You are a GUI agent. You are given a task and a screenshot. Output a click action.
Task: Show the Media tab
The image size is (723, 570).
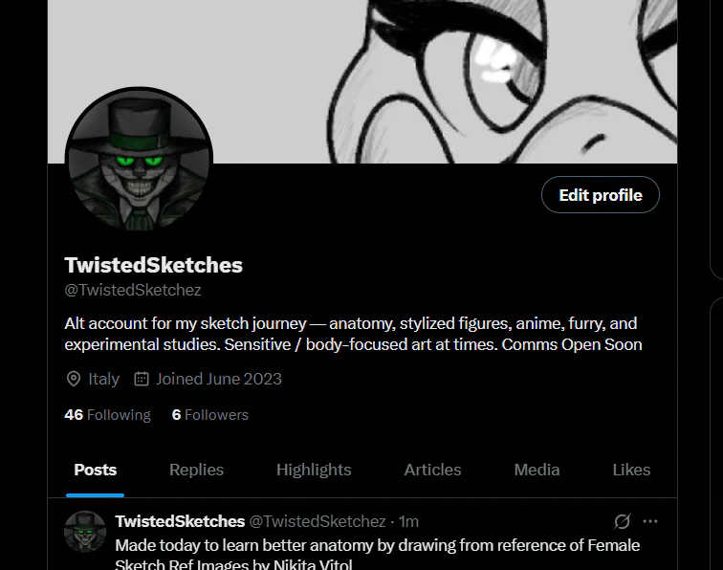click(x=537, y=470)
